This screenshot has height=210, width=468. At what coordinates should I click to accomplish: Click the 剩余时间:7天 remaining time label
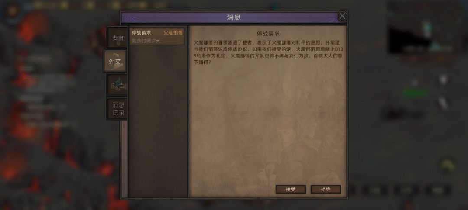pos(146,41)
